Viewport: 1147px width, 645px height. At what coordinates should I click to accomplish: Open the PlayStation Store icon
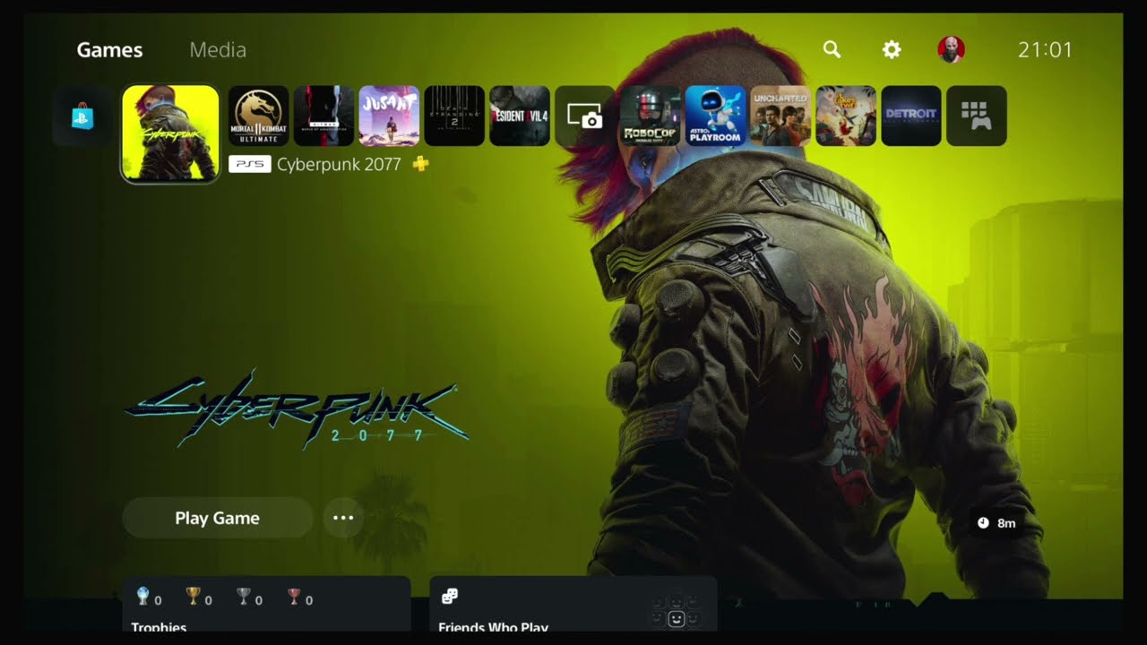coord(82,116)
